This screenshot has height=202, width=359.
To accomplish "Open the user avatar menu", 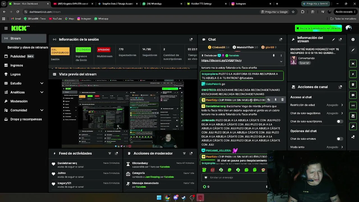I will pos(349,28).
